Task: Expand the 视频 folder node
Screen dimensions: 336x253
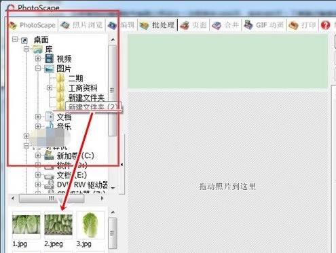Action: [38, 58]
